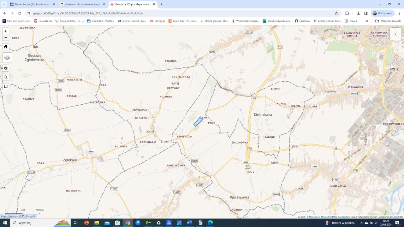The width and height of the screenshot is (404, 227).
Task: Open the Lepszy sposób zarz... bookmark
Action: tap(328, 21)
